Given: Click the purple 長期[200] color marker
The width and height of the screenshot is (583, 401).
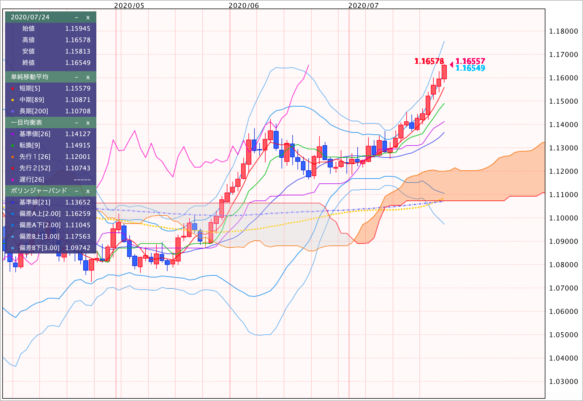Looking at the screenshot, I should click(x=13, y=112).
